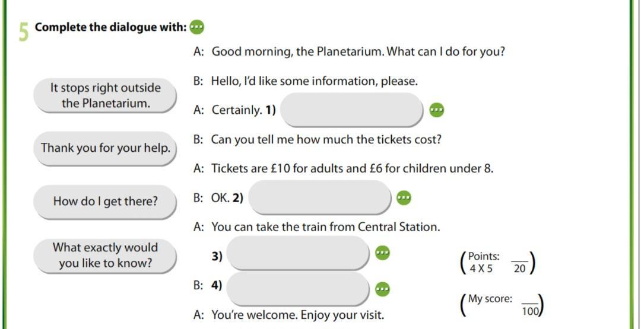This screenshot has width=641, height=329.
Task: Click the green dots icon next to blank 4
Action: (383, 289)
